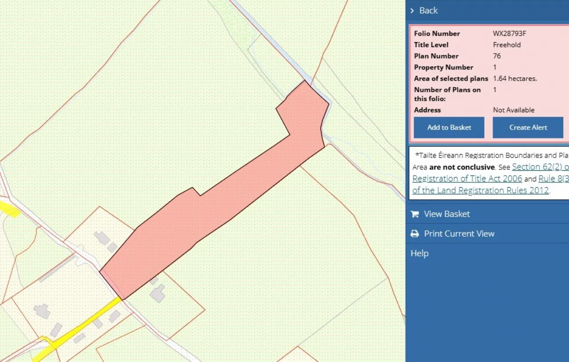
Task: Open View Basket menu entry
Action: (447, 214)
